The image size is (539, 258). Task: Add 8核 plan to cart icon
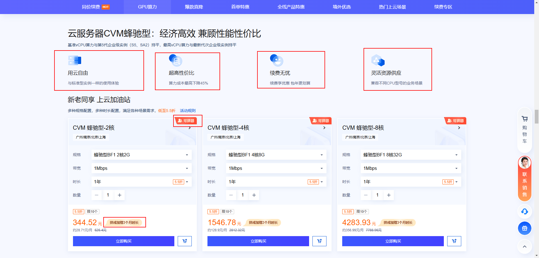pyautogui.click(x=454, y=241)
